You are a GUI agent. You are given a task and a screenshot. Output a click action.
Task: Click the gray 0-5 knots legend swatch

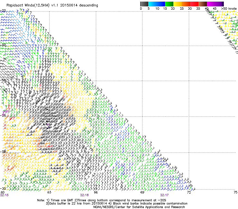click(x=144, y=4)
